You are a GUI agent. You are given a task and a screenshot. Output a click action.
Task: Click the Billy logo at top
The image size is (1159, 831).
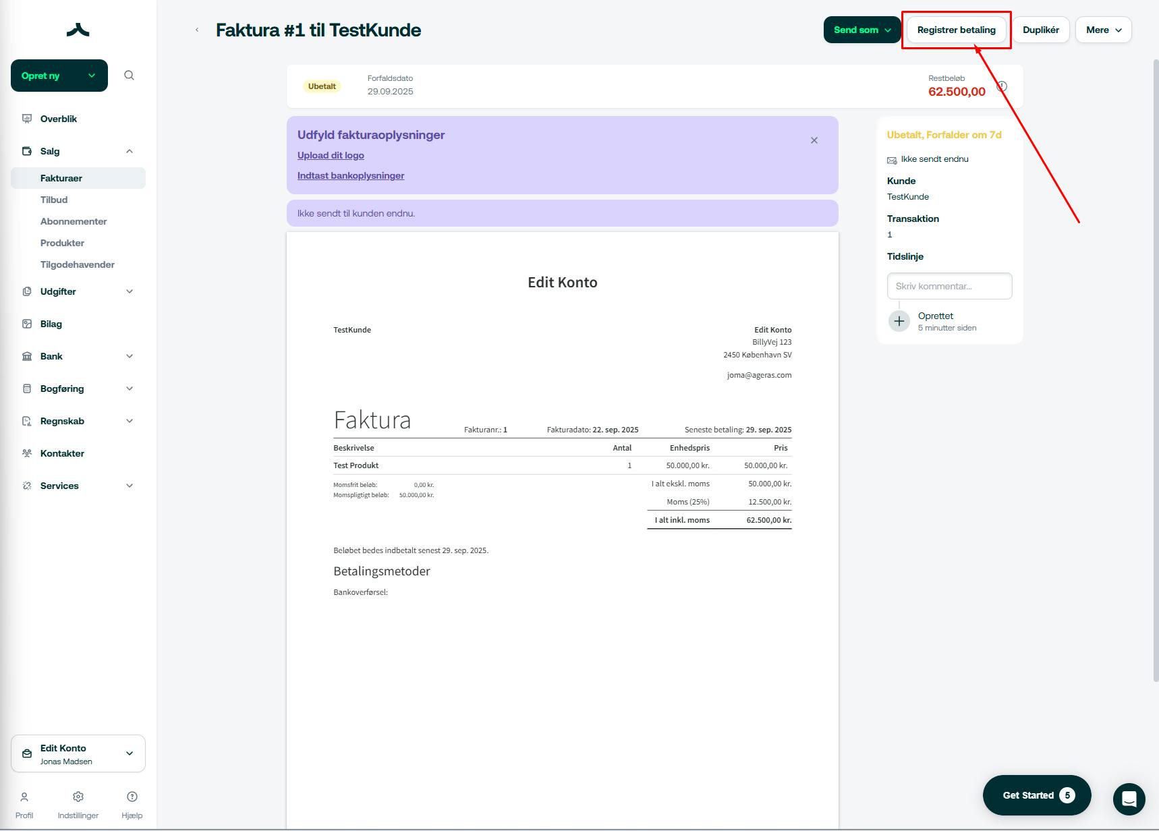tap(78, 30)
